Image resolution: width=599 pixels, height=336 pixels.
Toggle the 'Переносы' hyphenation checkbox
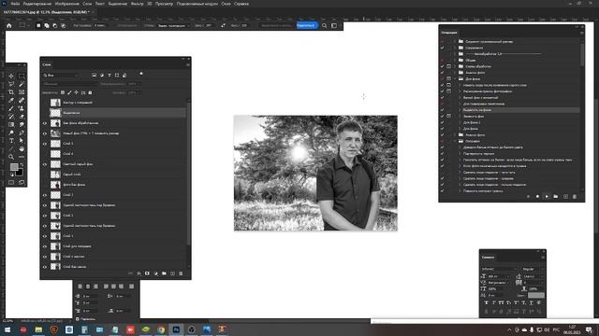77,319
